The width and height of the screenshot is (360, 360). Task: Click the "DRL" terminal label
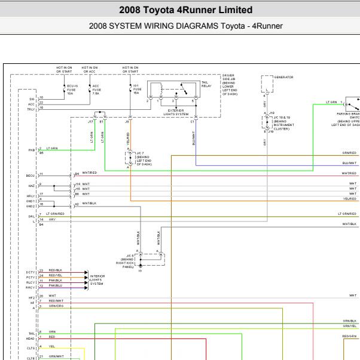click(x=32, y=217)
